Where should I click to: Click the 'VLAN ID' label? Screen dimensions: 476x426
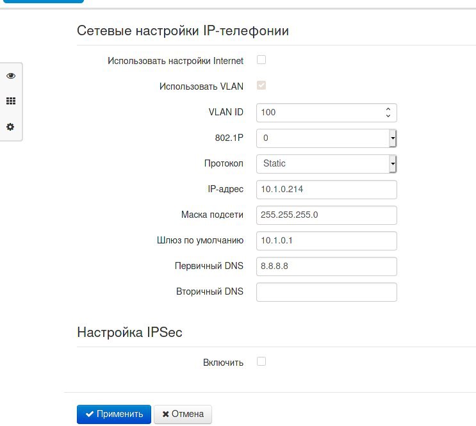[x=226, y=112]
